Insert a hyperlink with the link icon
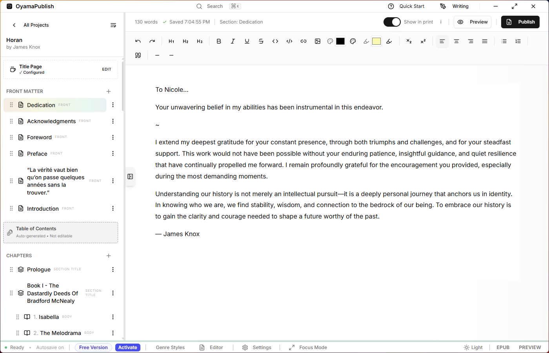The image size is (549, 353). pyautogui.click(x=303, y=41)
